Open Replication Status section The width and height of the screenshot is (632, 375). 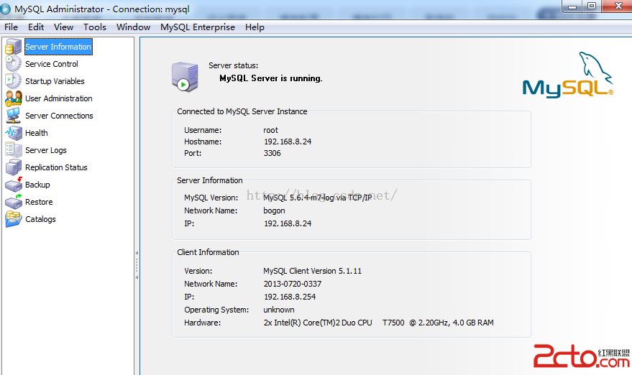click(56, 167)
